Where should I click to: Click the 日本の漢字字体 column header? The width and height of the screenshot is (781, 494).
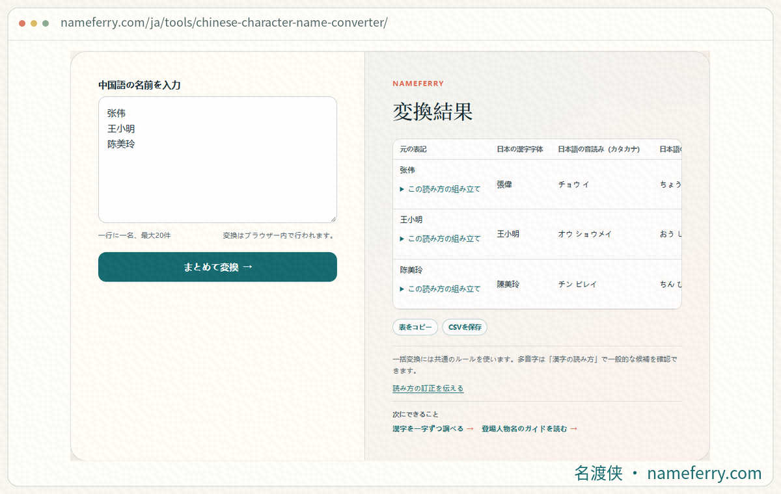(520, 149)
